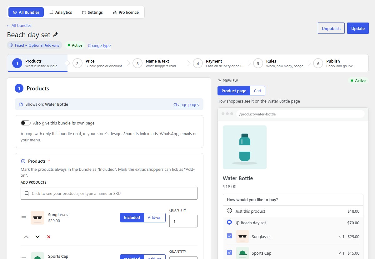Click the Change pages link
The height and width of the screenshot is (259, 375).
[x=186, y=104]
